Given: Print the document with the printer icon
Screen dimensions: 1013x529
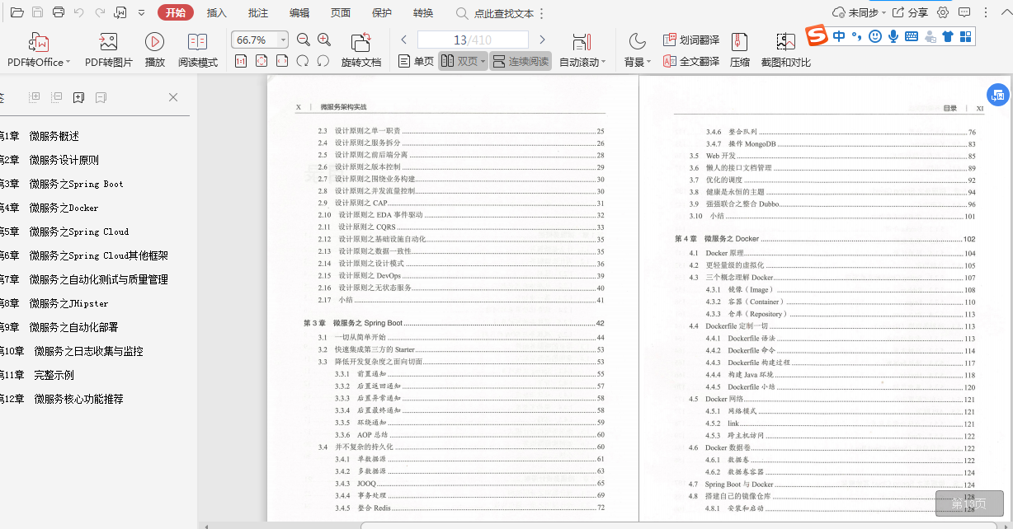Looking at the screenshot, I should pyautogui.click(x=59, y=12).
